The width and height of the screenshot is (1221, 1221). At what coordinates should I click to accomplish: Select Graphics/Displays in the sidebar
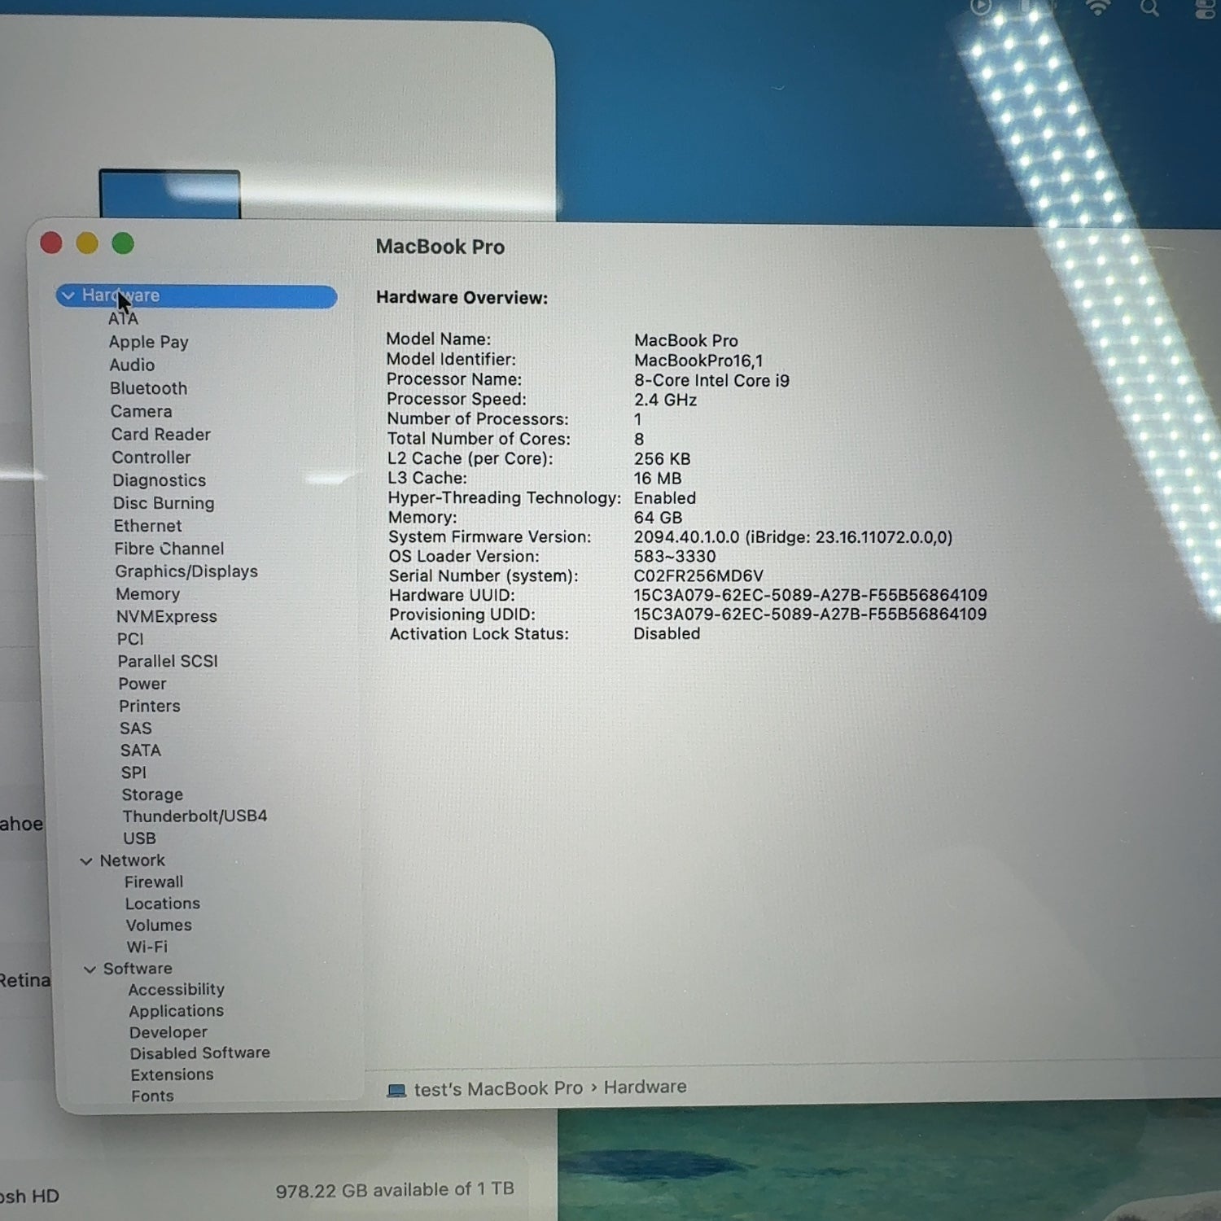click(186, 571)
